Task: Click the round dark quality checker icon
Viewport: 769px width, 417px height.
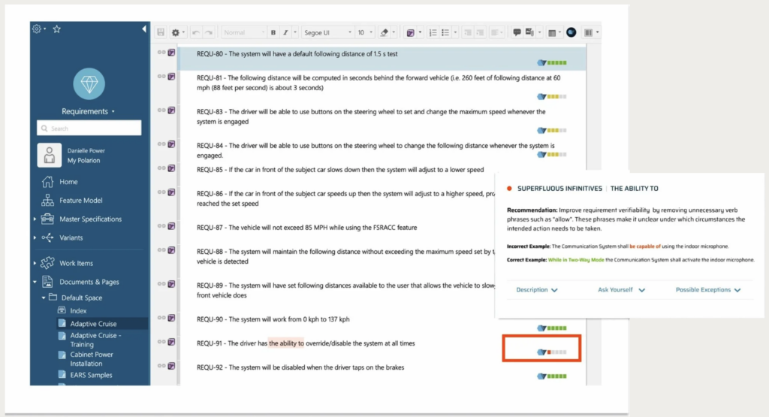Action: pyautogui.click(x=571, y=33)
